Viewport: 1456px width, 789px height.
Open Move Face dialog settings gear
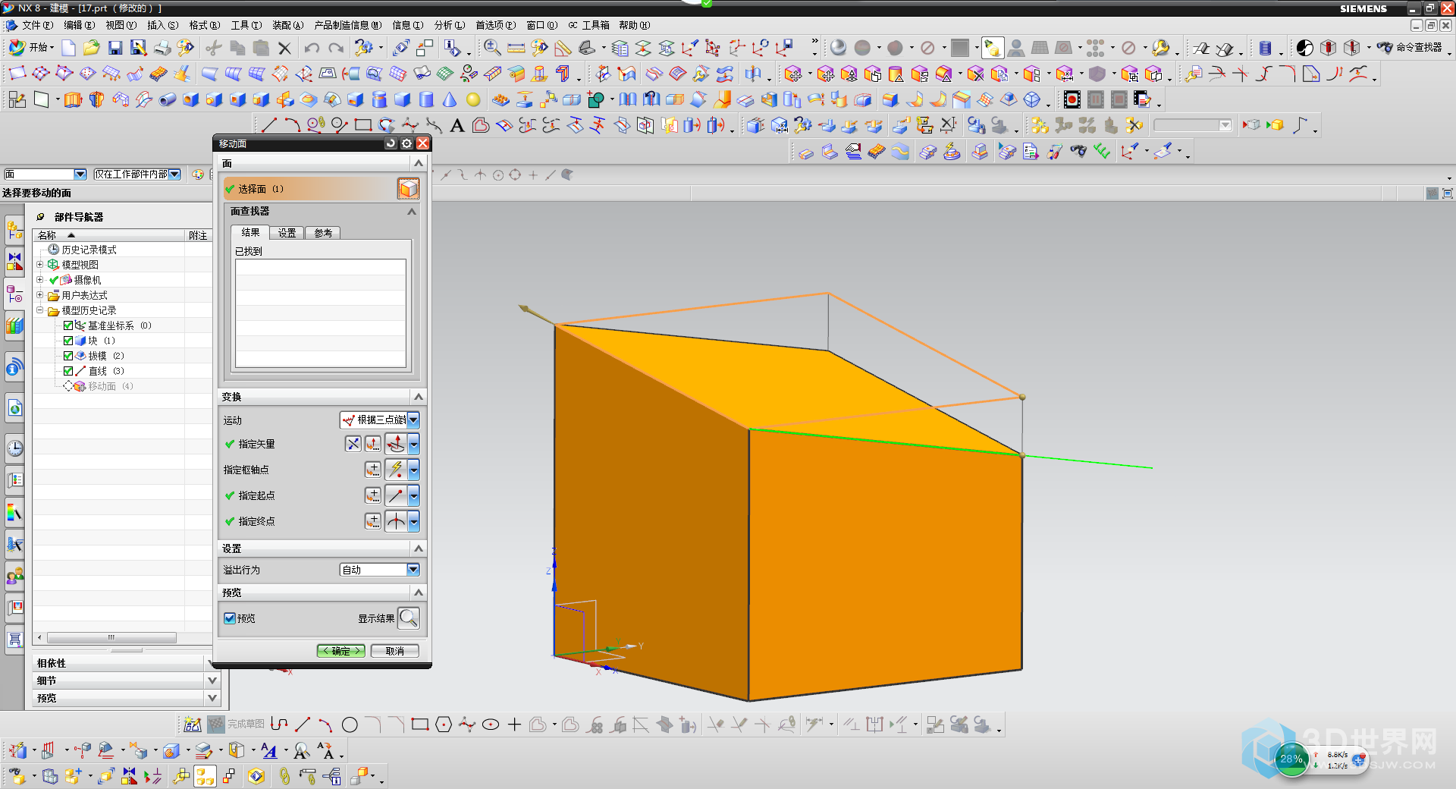(x=407, y=143)
